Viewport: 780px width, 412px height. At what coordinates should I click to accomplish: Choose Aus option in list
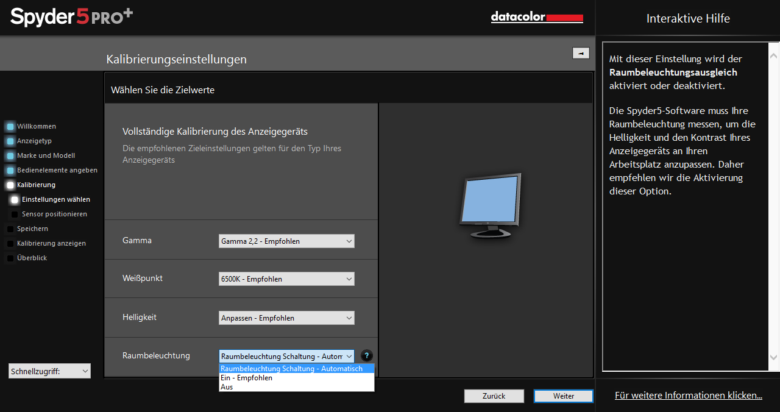pyautogui.click(x=297, y=387)
